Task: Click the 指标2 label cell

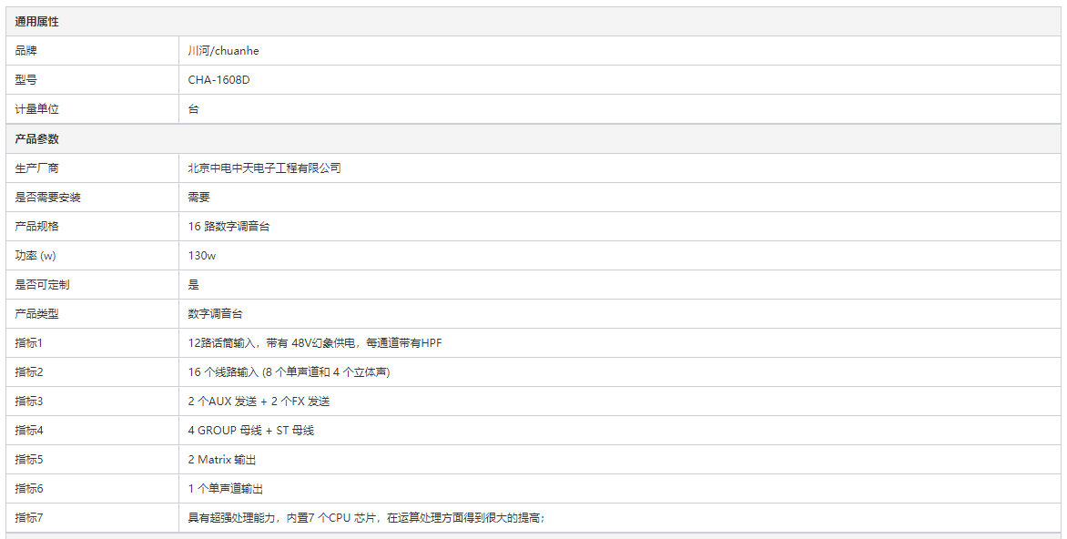Action: pyautogui.click(x=93, y=373)
